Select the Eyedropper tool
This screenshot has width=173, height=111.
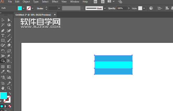click(3, 72)
